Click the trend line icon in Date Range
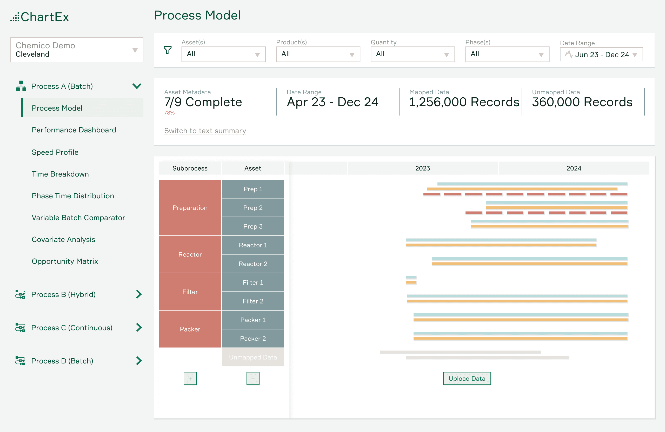This screenshot has width=665, height=432. point(569,54)
